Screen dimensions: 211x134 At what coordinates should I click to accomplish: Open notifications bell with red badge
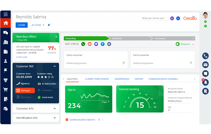205,82
